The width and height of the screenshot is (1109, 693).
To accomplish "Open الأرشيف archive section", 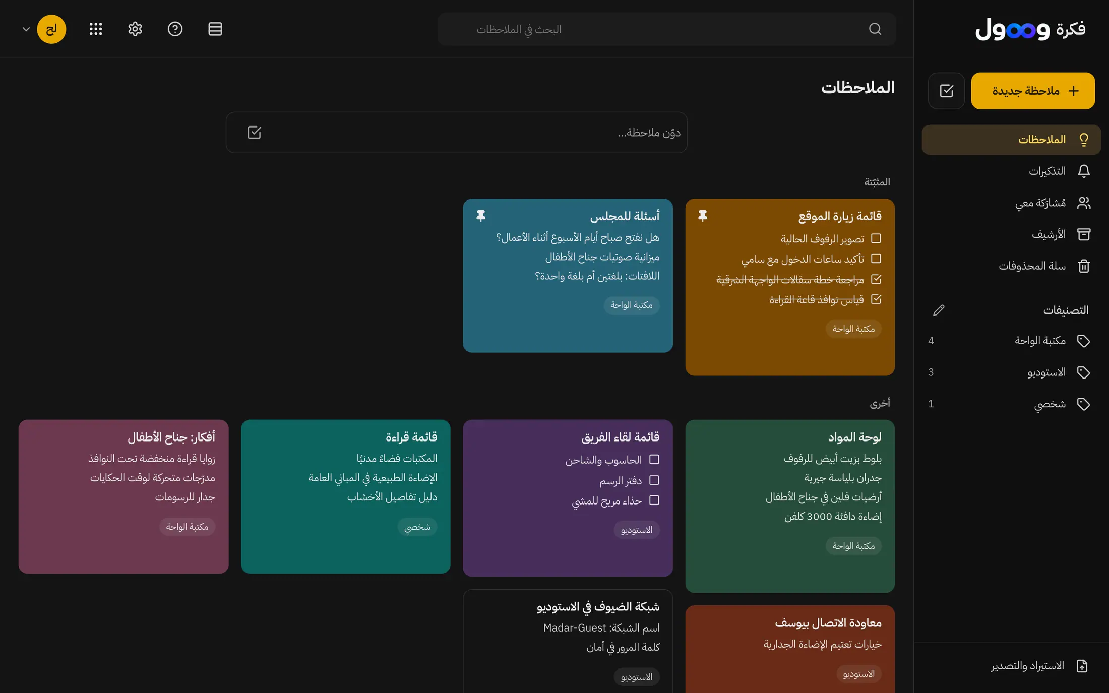I will pos(1011,234).
